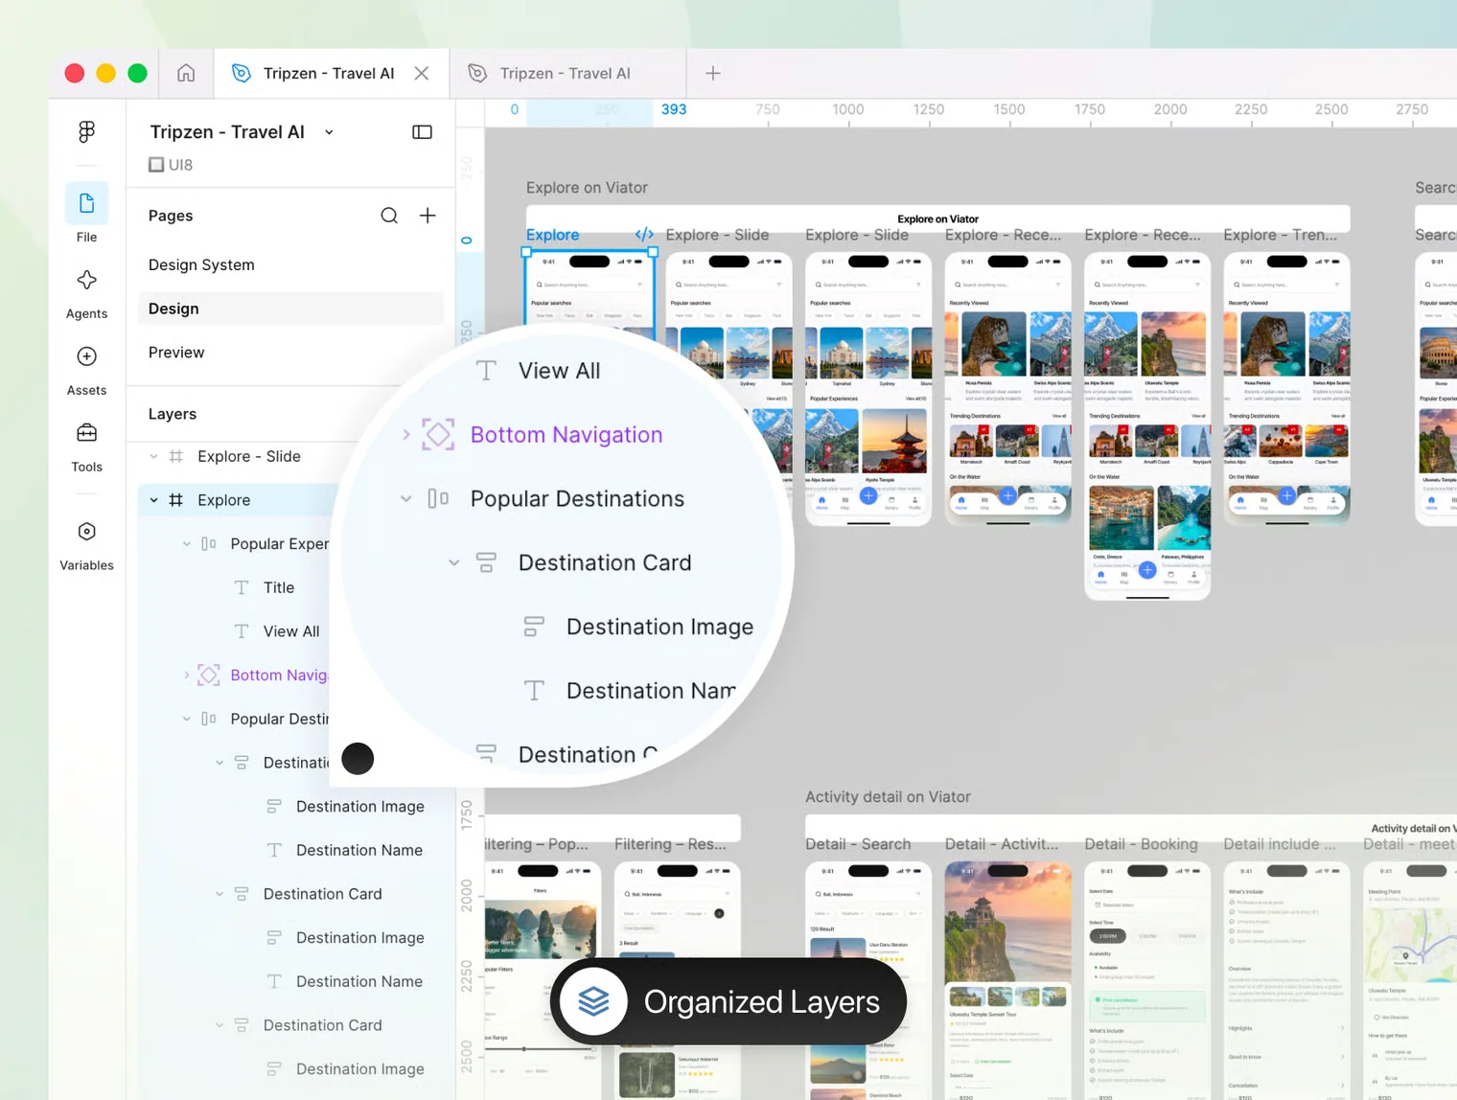Collapse the Popular Exper layer group
Image resolution: width=1457 pixels, height=1100 pixels.
[186, 544]
